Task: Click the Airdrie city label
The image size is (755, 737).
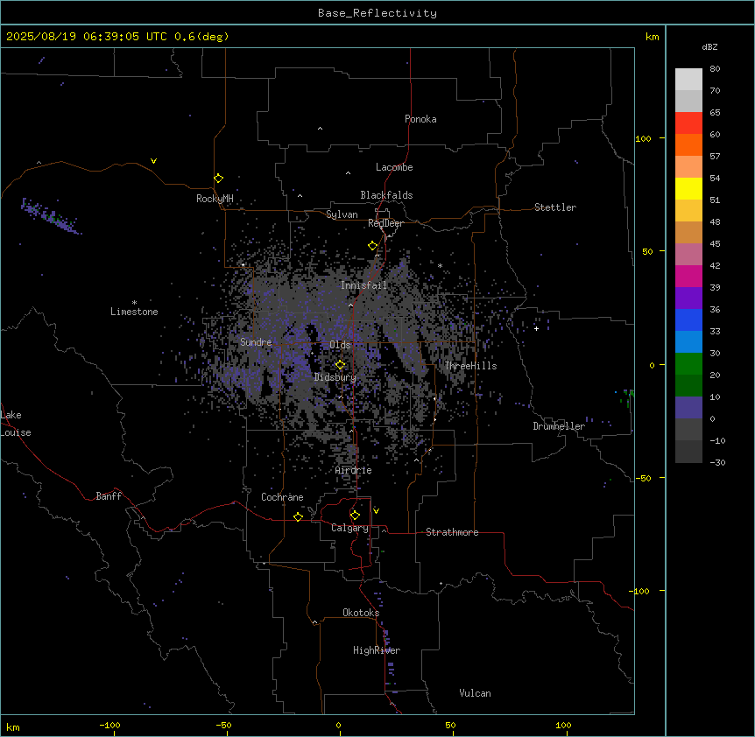Action: click(x=354, y=470)
